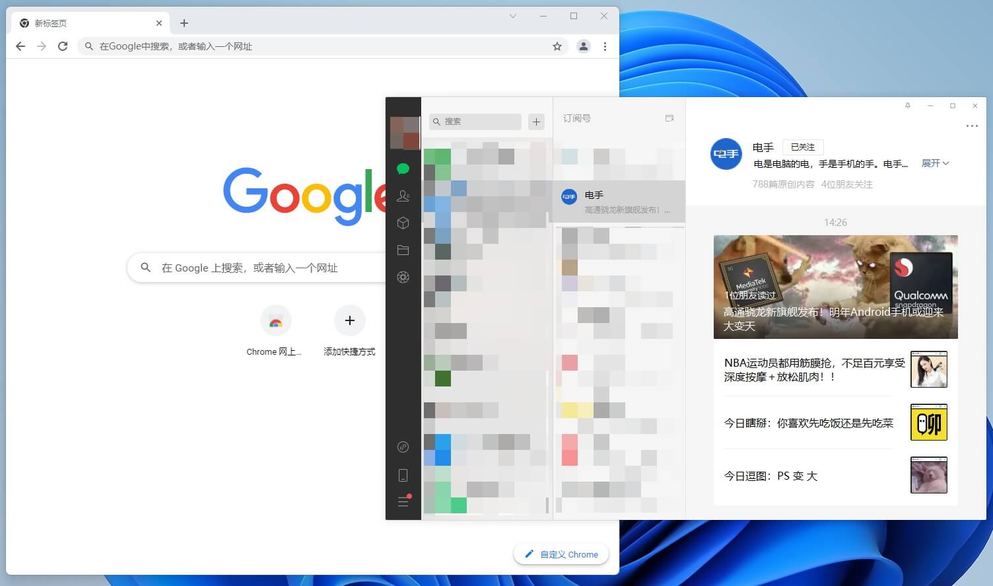Expand the 电手 description with 展开
The height and width of the screenshot is (586, 993).
tap(935, 163)
